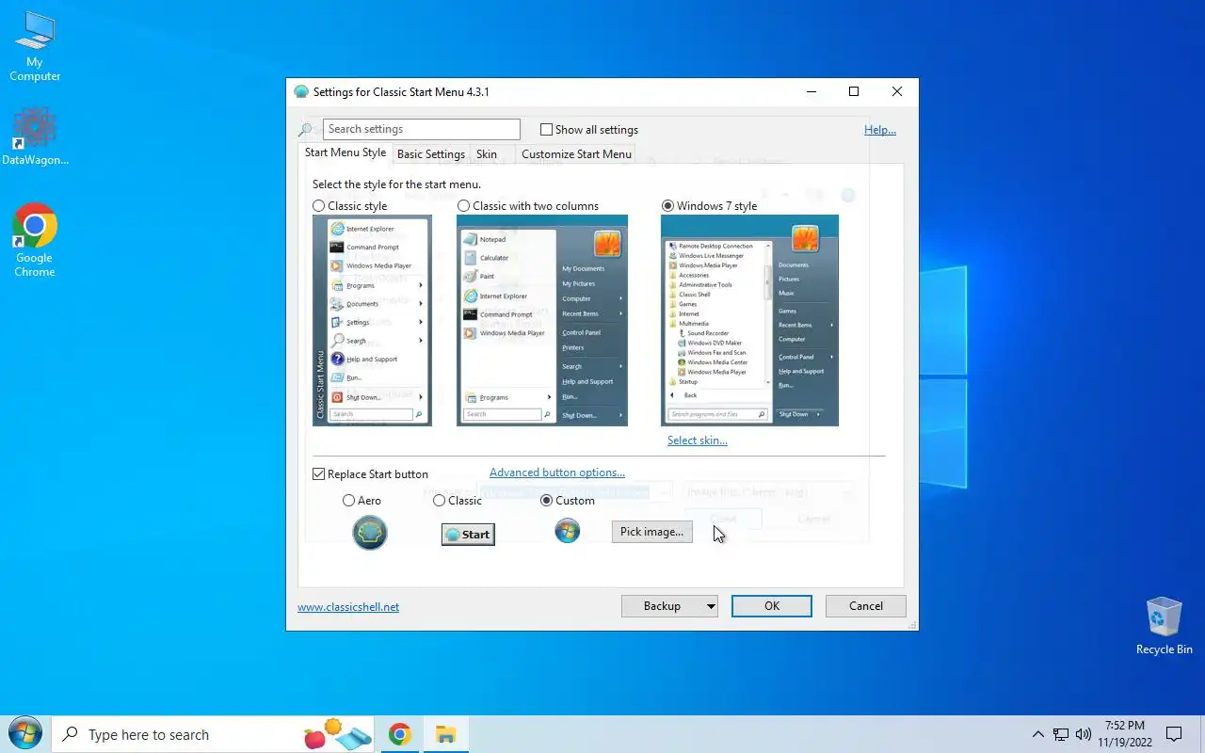Click the taskbar search magnifier icon

(x=70, y=735)
